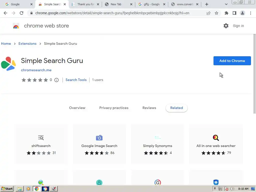Expand the tab search dropdown arrow
The image size is (256, 192).
coord(226,4)
